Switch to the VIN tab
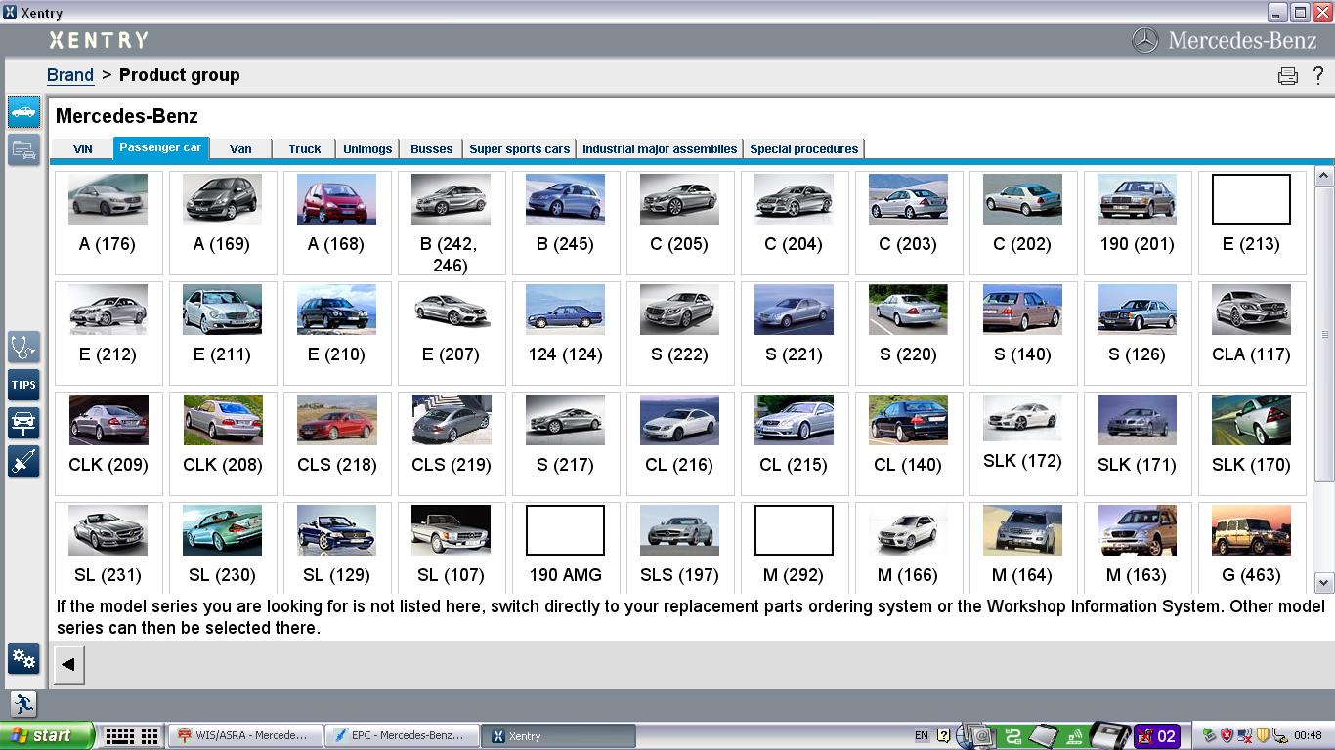Screen dimensions: 1335x750 [82, 149]
